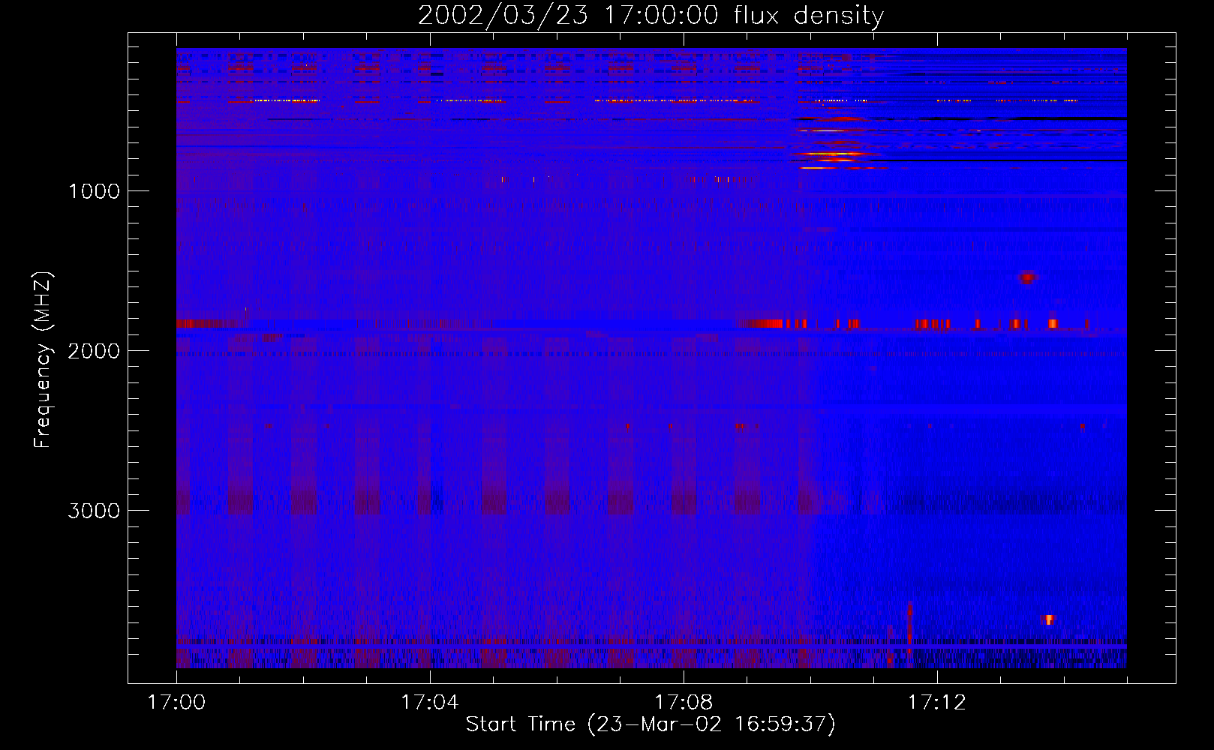
Task: Click the 17:00 time tick label
Action: 176,703
